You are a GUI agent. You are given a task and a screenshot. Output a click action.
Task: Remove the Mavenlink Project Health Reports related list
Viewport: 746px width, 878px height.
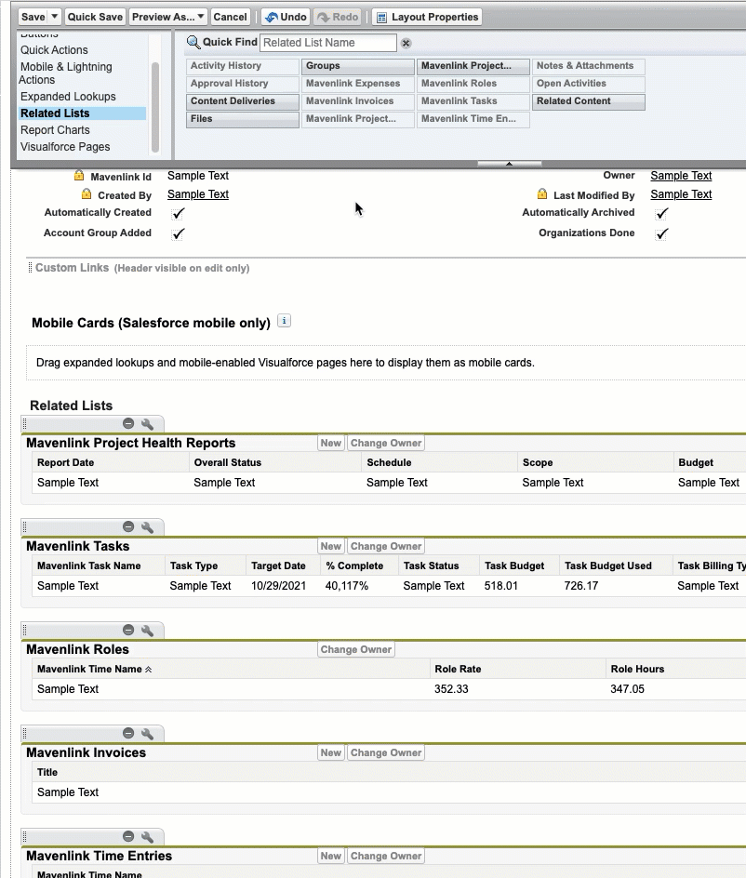[x=128, y=423]
